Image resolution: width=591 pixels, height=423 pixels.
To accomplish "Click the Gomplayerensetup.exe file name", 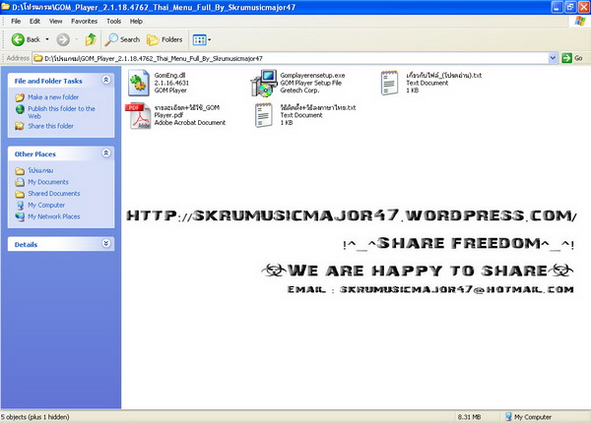I will [x=312, y=76].
